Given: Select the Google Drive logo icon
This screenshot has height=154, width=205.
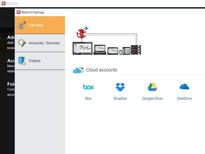Looking at the screenshot, I should tap(152, 87).
